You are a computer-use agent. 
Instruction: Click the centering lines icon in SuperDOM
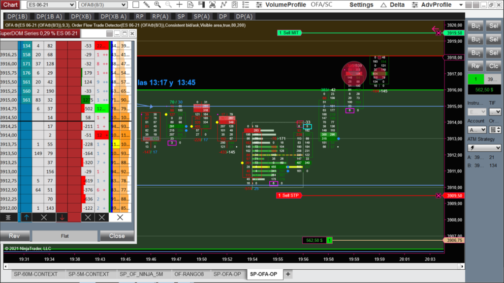coord(8,217)
